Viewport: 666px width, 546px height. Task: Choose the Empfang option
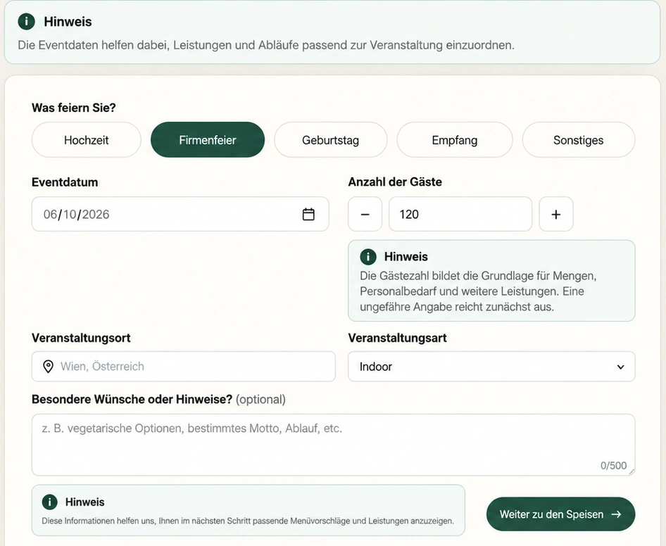(x=455, y=140)
